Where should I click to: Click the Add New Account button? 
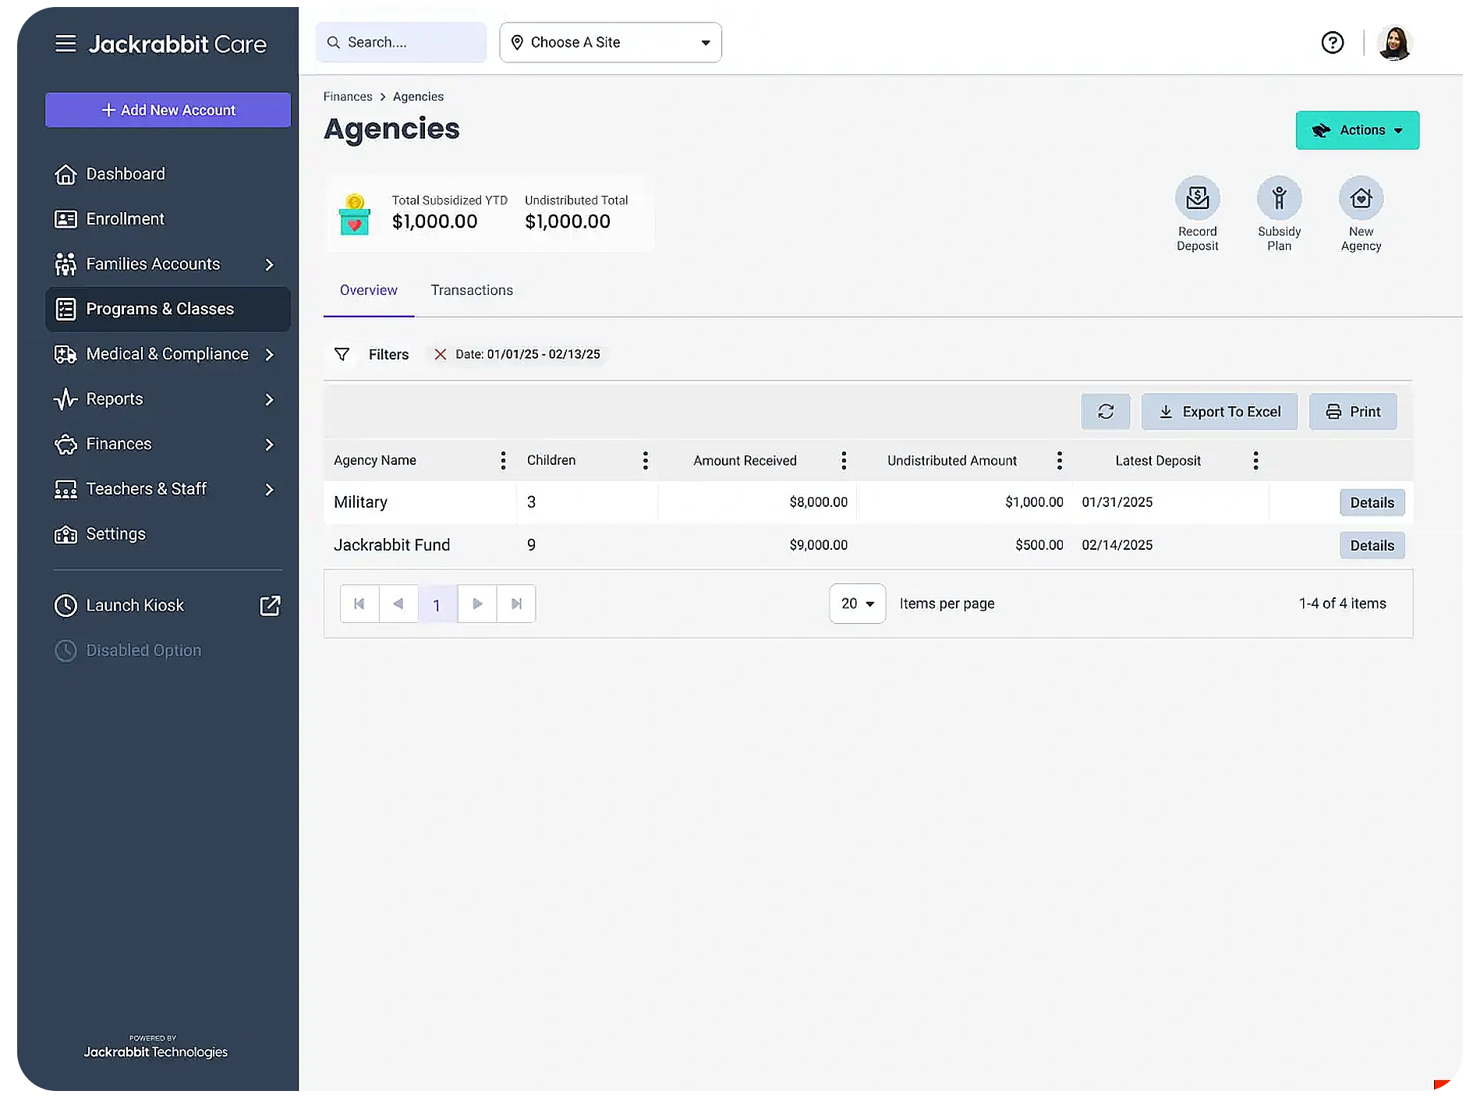(168, 110)
